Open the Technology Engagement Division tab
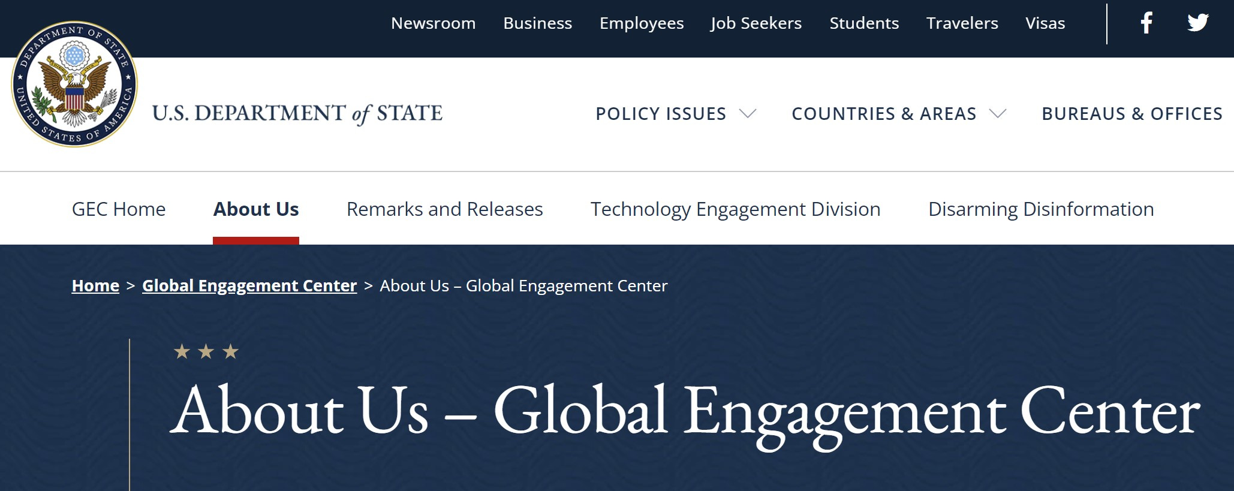Viewport: 1234px width, 491px height. (x=735, y=209)
